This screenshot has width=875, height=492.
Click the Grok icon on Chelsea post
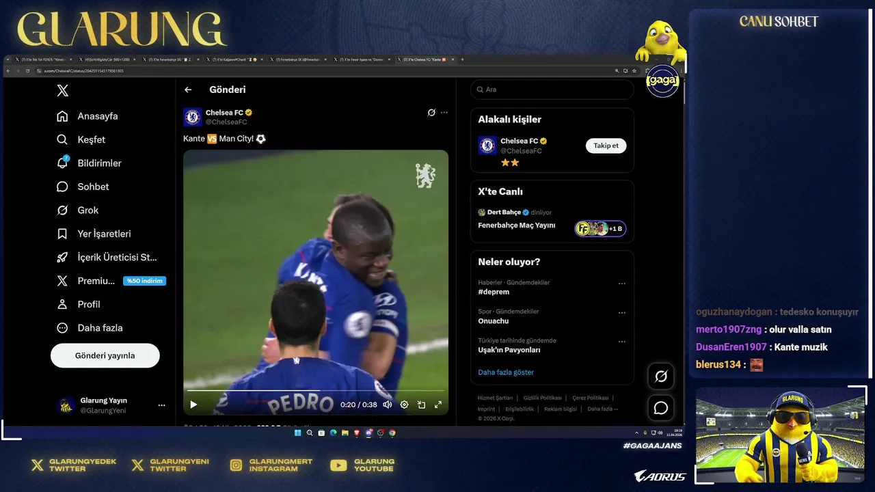point(431,112)
